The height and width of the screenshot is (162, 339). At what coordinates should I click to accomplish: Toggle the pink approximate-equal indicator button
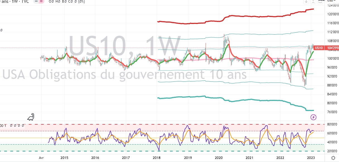coord(41,1)
